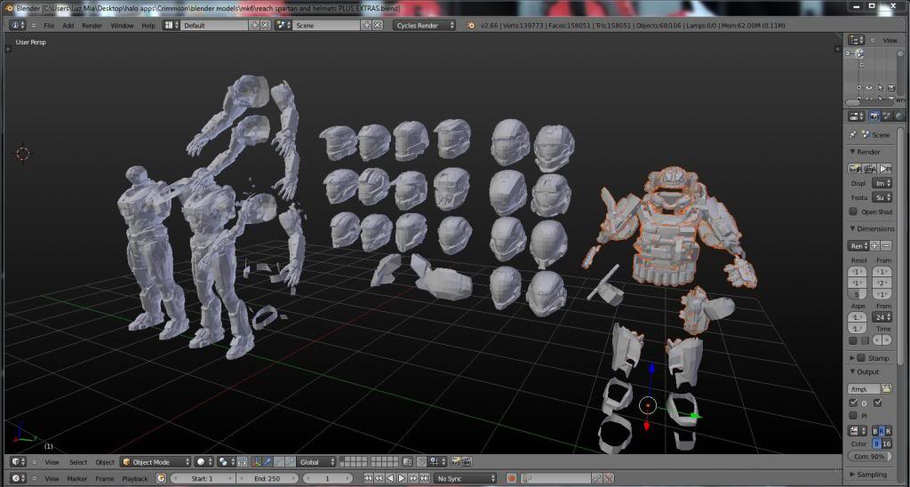The image size is (910, 487).
Task: Open the timeline Marker menu
Action: [76, 478]
